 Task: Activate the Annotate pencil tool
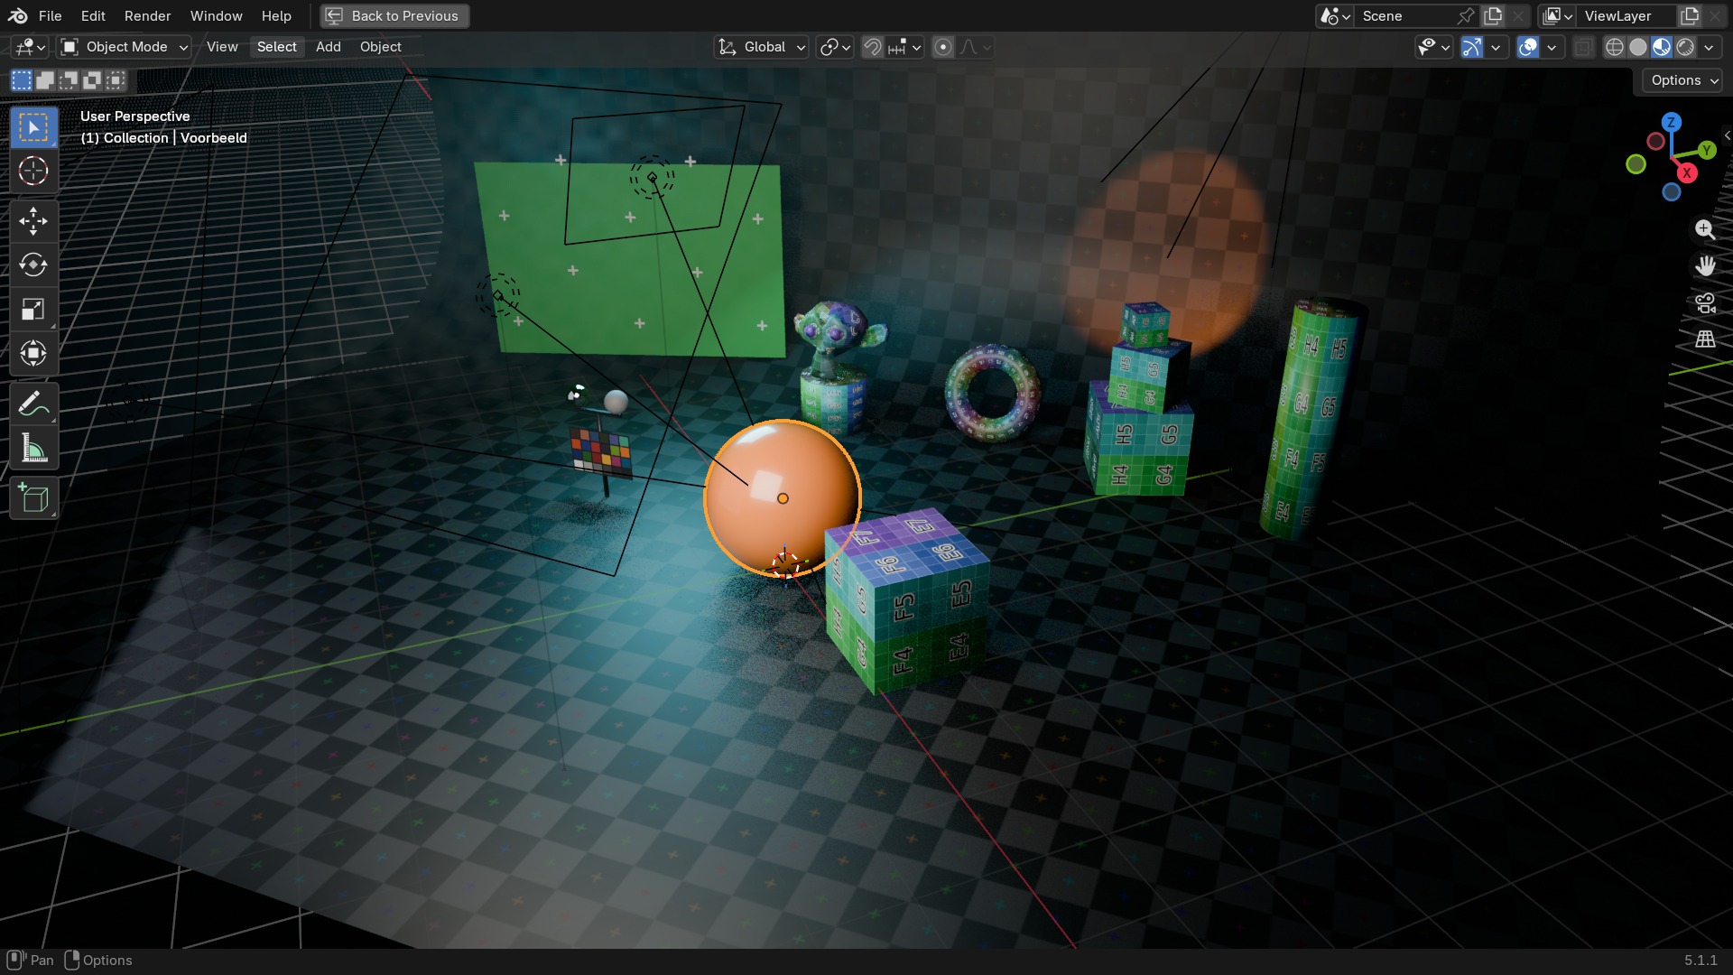point(33,404)
